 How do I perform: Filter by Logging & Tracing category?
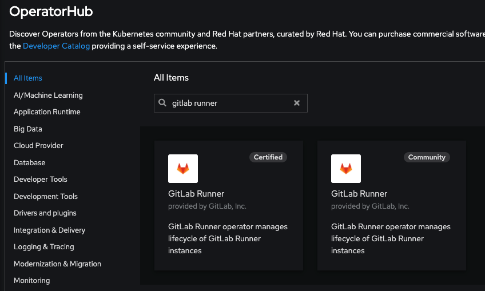click(44, 247)
